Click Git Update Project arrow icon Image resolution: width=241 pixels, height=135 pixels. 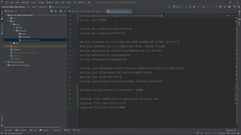click(x=208, y=7)
